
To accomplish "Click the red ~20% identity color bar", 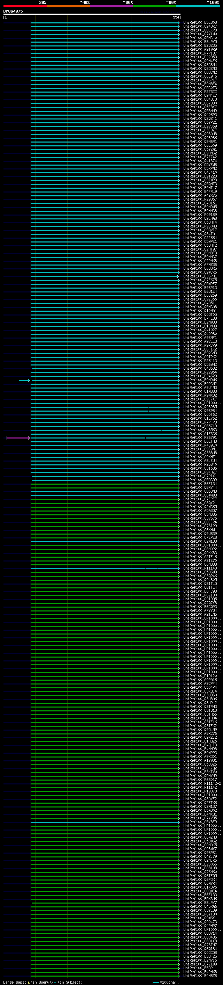I will pyautogui.click(x=25, y=6).
